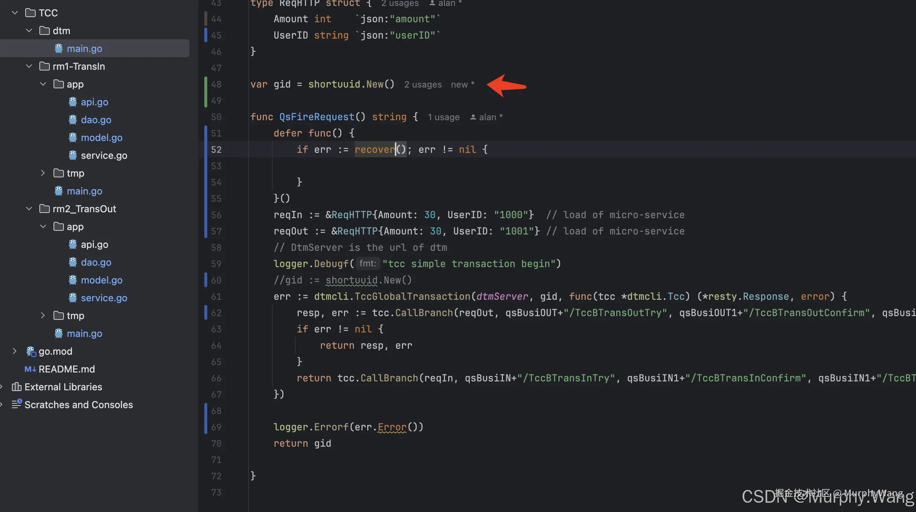Expand the tmp folder under rm2_TransOut
This screenshot has width=916, height=512.
(43, 316)
